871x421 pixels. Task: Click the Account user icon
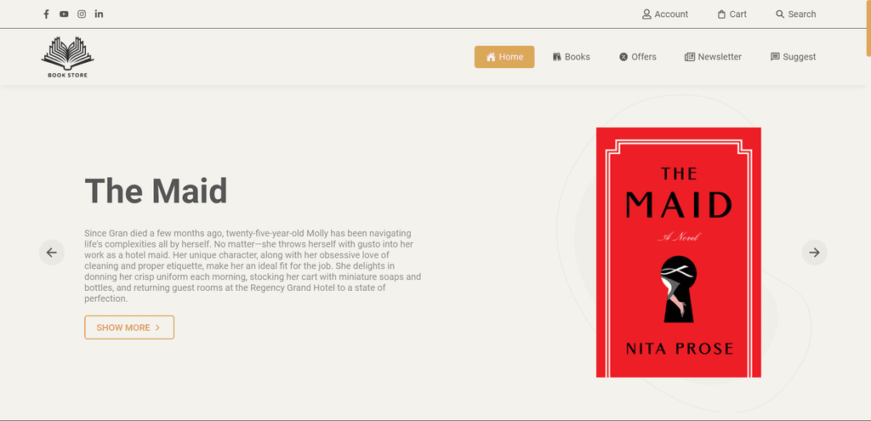point(646,14)
